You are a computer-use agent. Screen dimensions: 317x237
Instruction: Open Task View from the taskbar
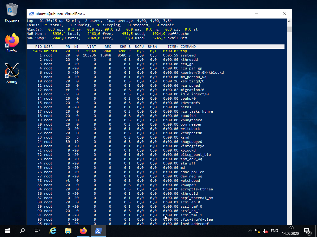coord(37,231)
